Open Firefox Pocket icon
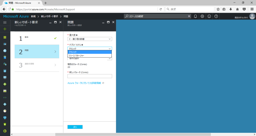This screenshot has width=256, height=136. [x=244, y=9]
